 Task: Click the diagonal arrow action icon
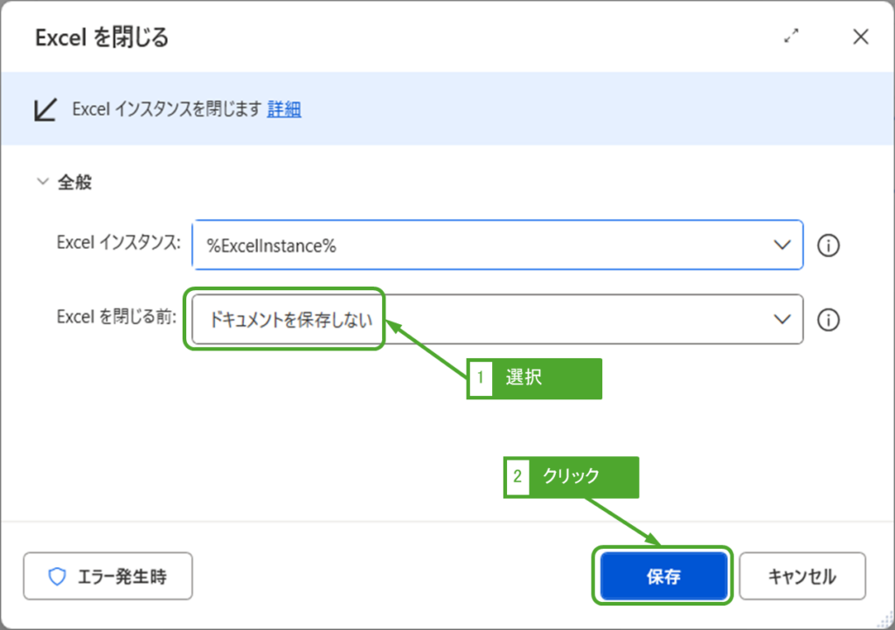click(45, 109)
